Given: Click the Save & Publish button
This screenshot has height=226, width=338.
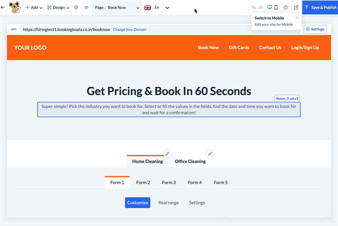Looking at the screenshot, I should pyautogui.click(x=320, y=7).
